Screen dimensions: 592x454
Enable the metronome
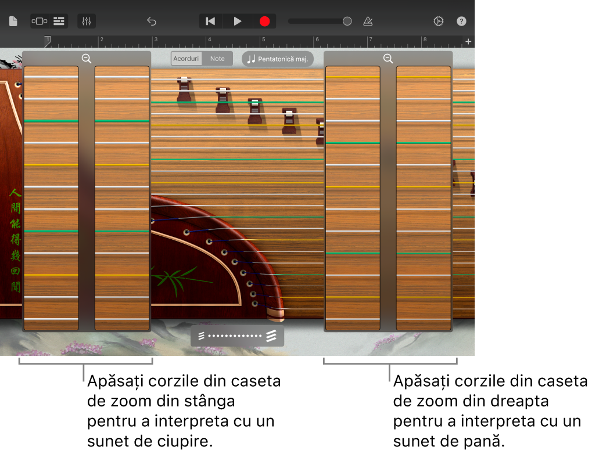[368, 21]
